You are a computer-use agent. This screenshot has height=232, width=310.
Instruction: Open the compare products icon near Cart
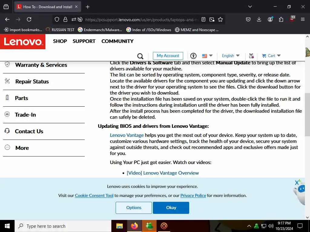tap(251, 56)
